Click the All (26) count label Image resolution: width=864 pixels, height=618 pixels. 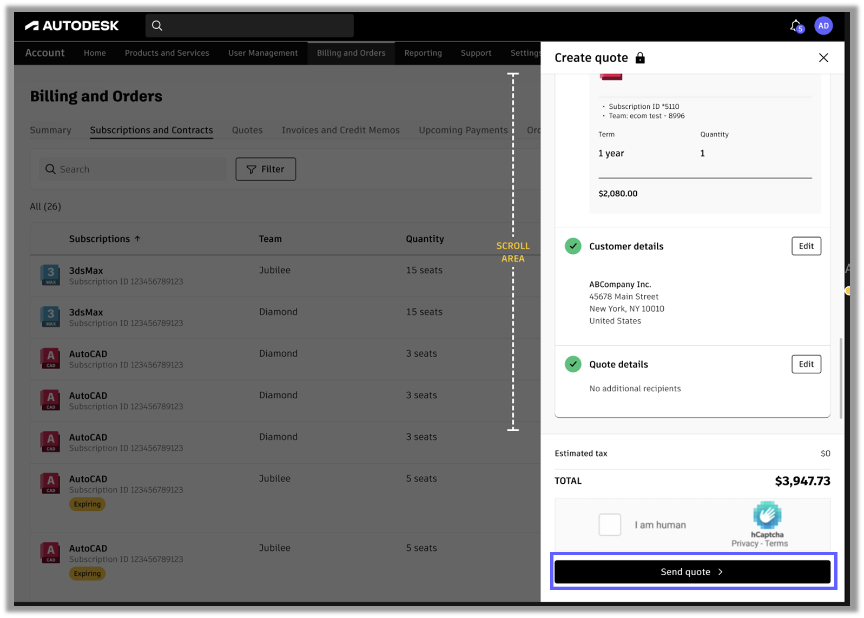coord(45,206)
